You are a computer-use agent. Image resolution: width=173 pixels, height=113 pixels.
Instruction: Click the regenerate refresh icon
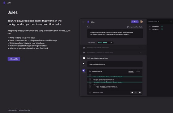point(136,92)
